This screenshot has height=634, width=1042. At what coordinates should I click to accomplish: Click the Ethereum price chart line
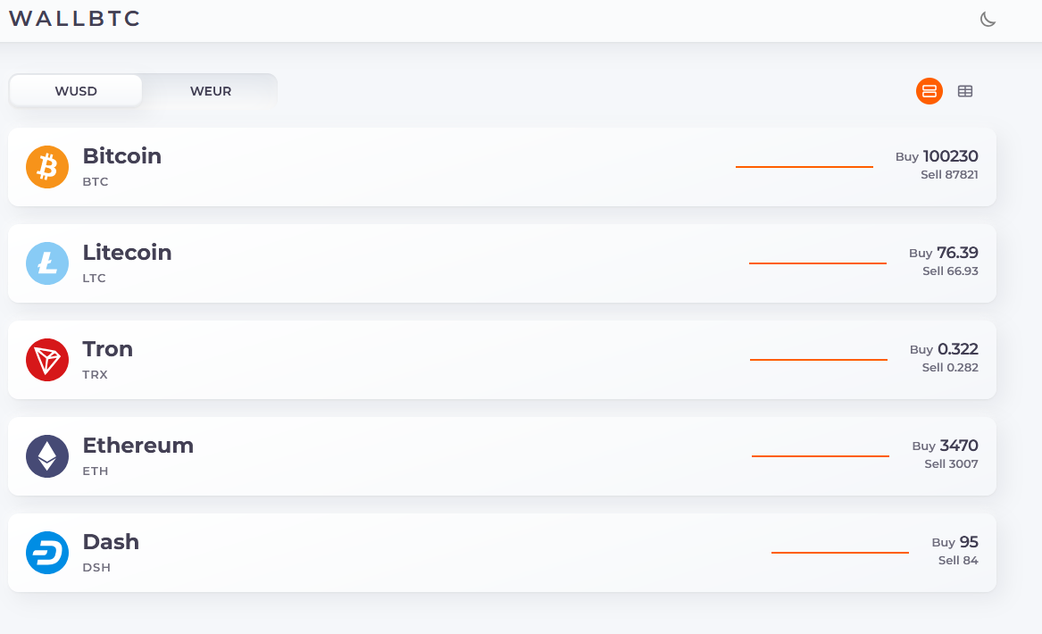point(820,456)
